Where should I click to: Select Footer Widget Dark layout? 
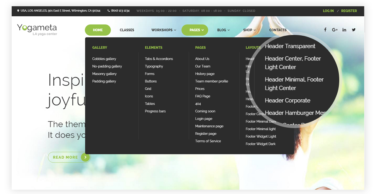[x=260, y=144]
